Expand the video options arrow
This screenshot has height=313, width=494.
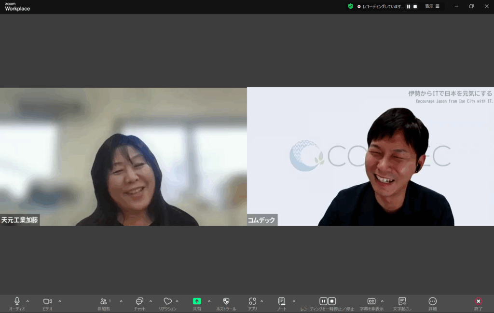60,301
